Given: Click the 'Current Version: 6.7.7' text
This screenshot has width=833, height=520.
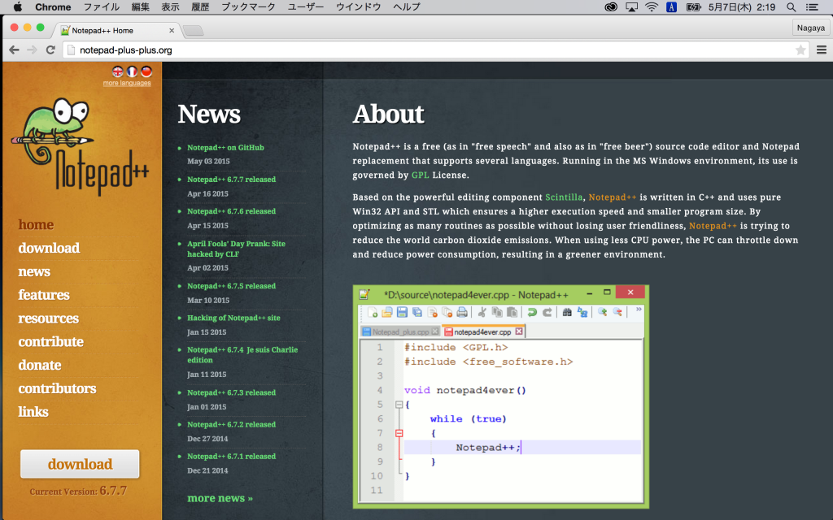Looking at the screenshot, I should click(78, 491).
